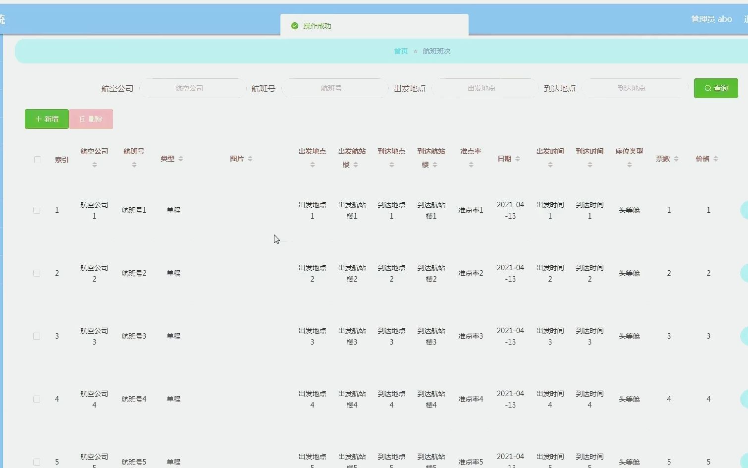The image size is (748, 468).
Task: Check the checkbox for row 2
Action: pos(37,273)
